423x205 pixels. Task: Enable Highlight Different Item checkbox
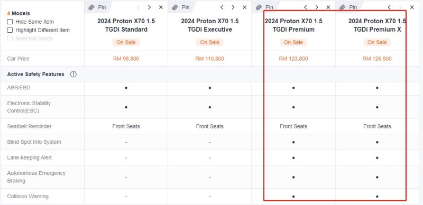coord(10,30)
